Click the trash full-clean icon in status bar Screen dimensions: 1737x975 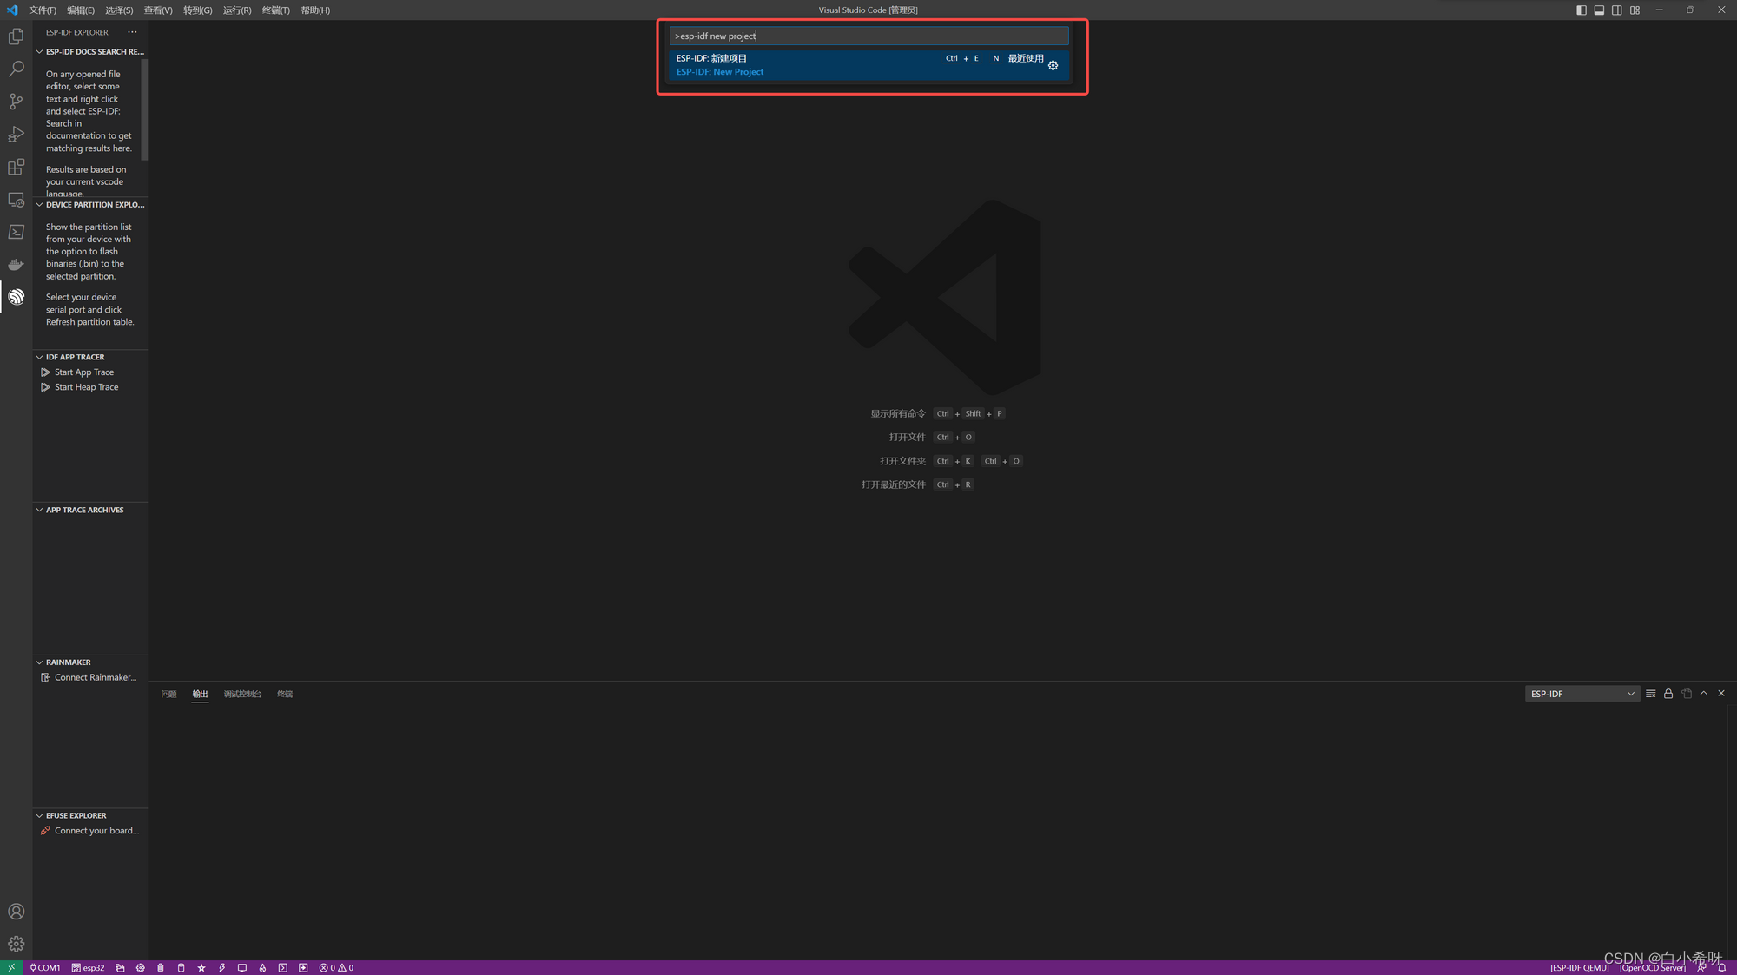point(160,967)
